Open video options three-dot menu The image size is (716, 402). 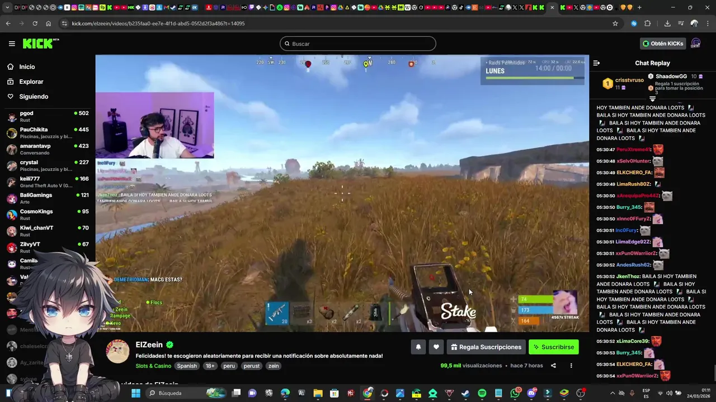(x=571, y=366)
